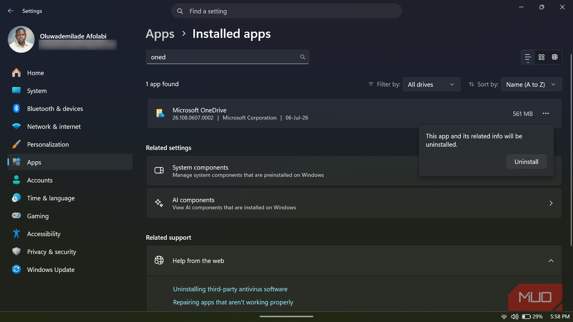Screen dimensions: 573x322
Task: Click the Bluetooth icon in sidebar
Action: coord(16,109)
